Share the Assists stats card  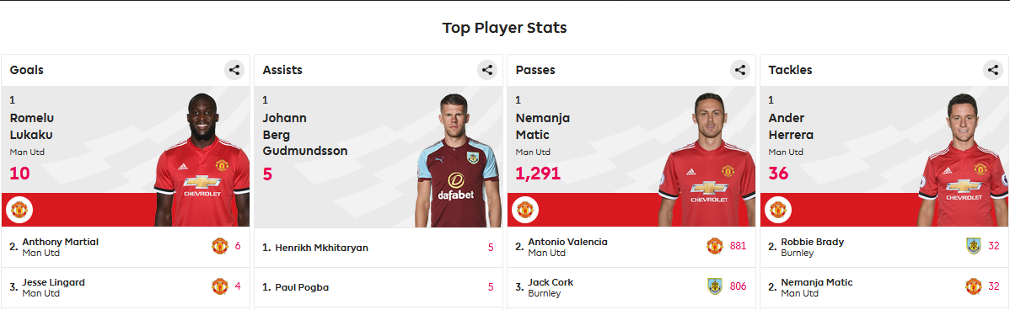pyautogui.click(x=487, y=70)
